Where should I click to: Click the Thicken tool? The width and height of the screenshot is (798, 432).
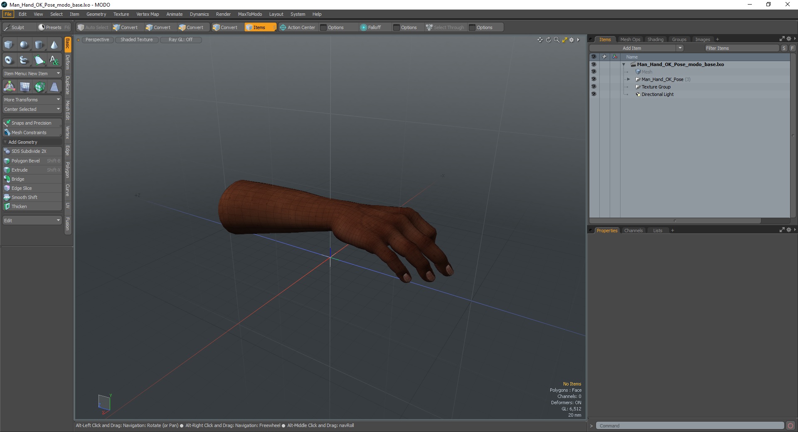[32, 206]
